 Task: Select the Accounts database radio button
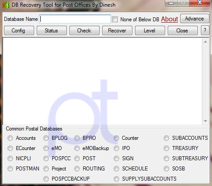click(x=10, y=138)
